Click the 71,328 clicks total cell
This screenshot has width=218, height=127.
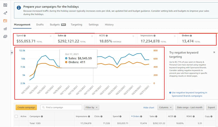[x=106, y=123]
